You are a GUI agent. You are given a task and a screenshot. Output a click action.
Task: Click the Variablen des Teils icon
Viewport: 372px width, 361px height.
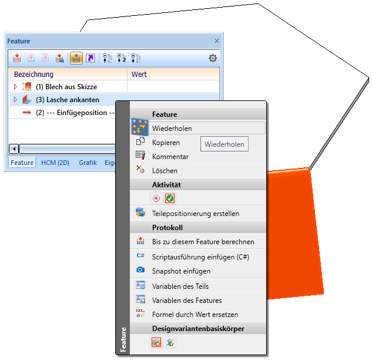[140, 285]
